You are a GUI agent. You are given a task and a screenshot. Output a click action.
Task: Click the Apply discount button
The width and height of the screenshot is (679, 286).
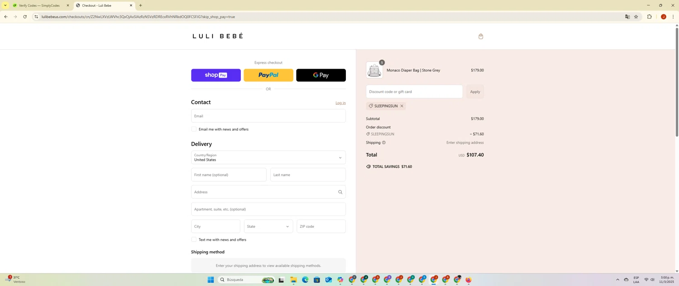(x=475, y=92)
